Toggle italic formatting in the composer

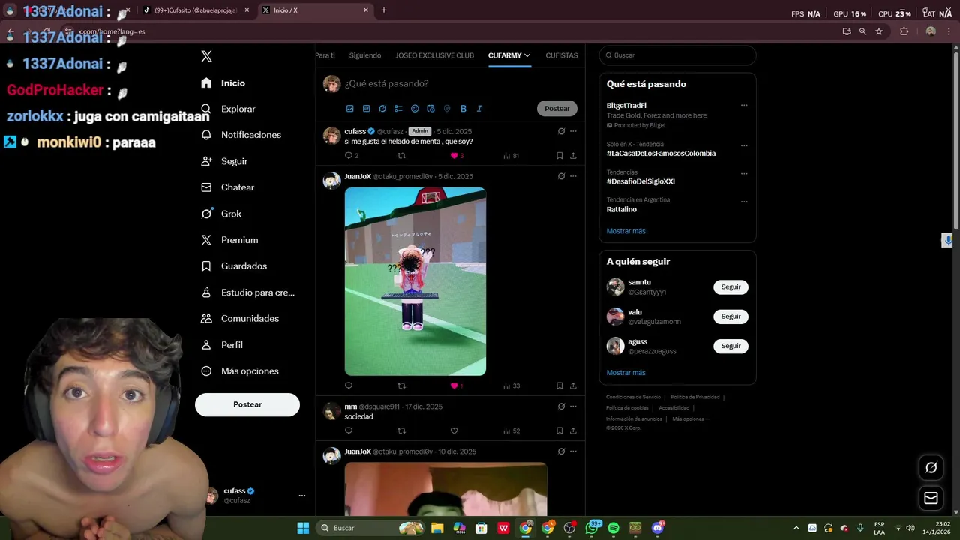pos(479,109)
